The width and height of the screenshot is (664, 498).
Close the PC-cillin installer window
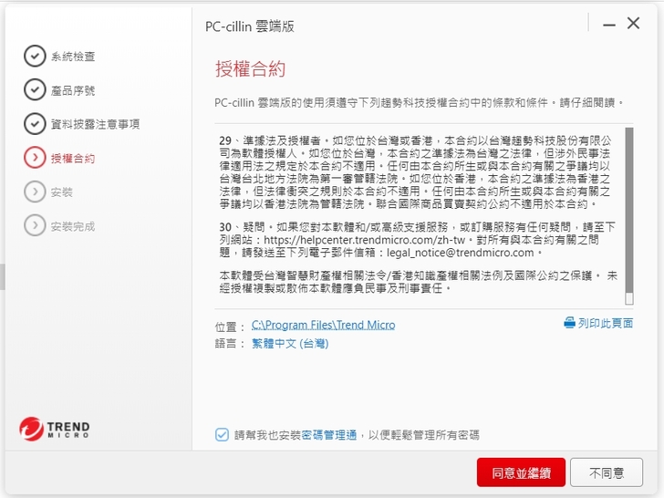[x=634, y=24]
